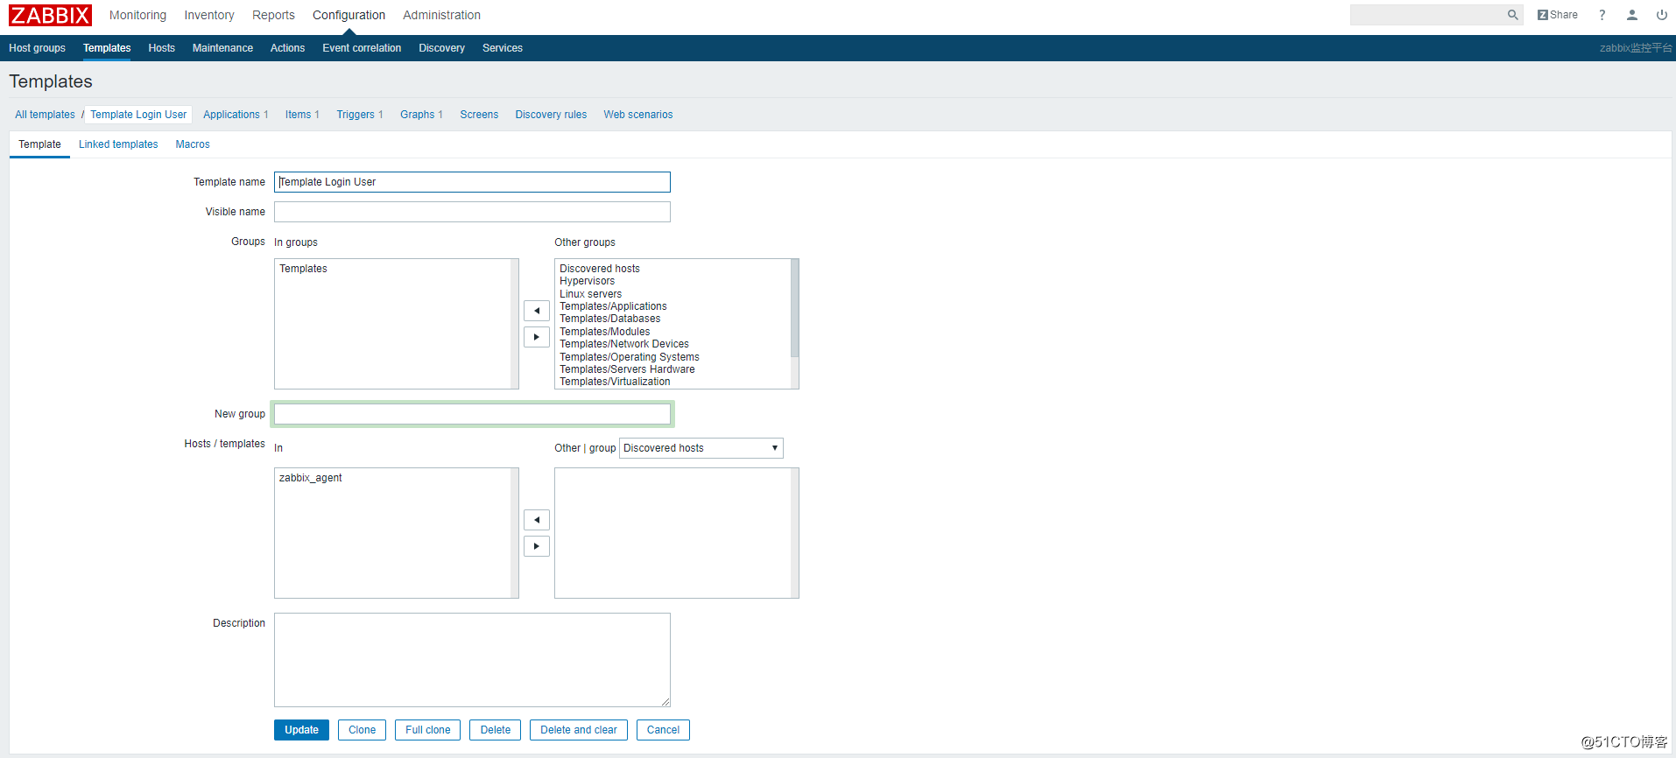1676x758 pixels.
Task: Open the Discovered hosts group dropdown
Action: click(701, 448)
